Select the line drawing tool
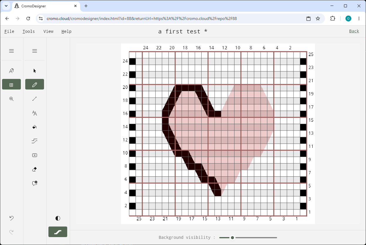Viewport: 366px width, 245px height. click(35, 99)
